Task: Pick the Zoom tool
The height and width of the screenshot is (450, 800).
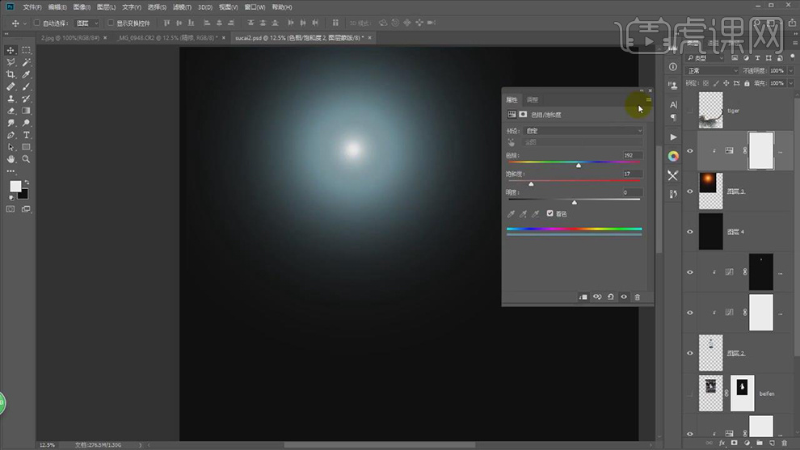Action: tap(26, 159)
